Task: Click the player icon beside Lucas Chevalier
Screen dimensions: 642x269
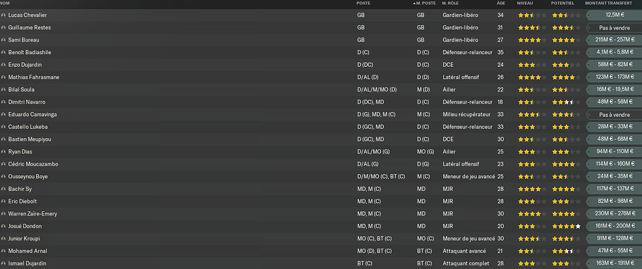Action: [x=4, y=15]
